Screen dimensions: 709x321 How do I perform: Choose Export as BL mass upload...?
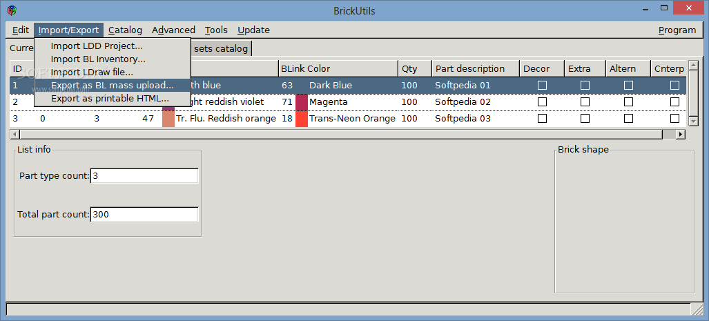[x=112, y=86]
